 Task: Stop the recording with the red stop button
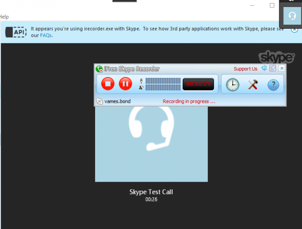click(x=108, y=84)
